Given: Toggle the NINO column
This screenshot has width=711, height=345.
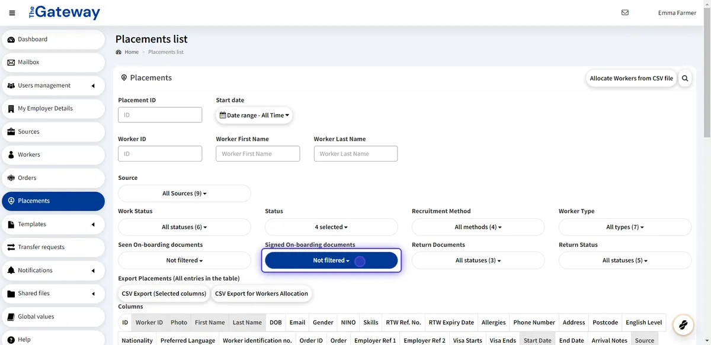Looking at the screenshot, I should [x=348, y=323].
